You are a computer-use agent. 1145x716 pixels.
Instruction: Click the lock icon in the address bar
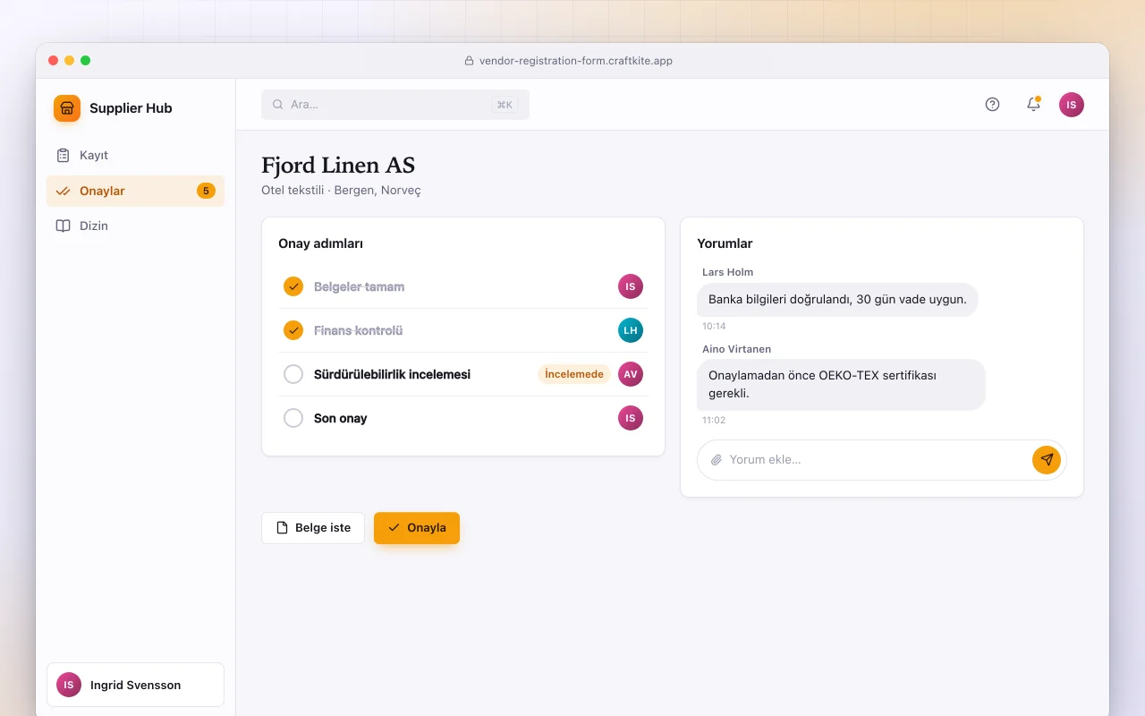[x=469, y=61]
